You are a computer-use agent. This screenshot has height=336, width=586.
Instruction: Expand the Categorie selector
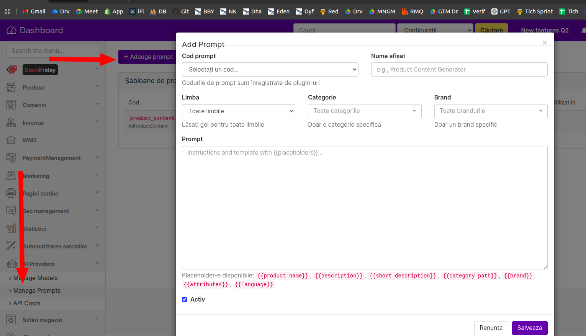pyautogui.click(x=364, y=111)
